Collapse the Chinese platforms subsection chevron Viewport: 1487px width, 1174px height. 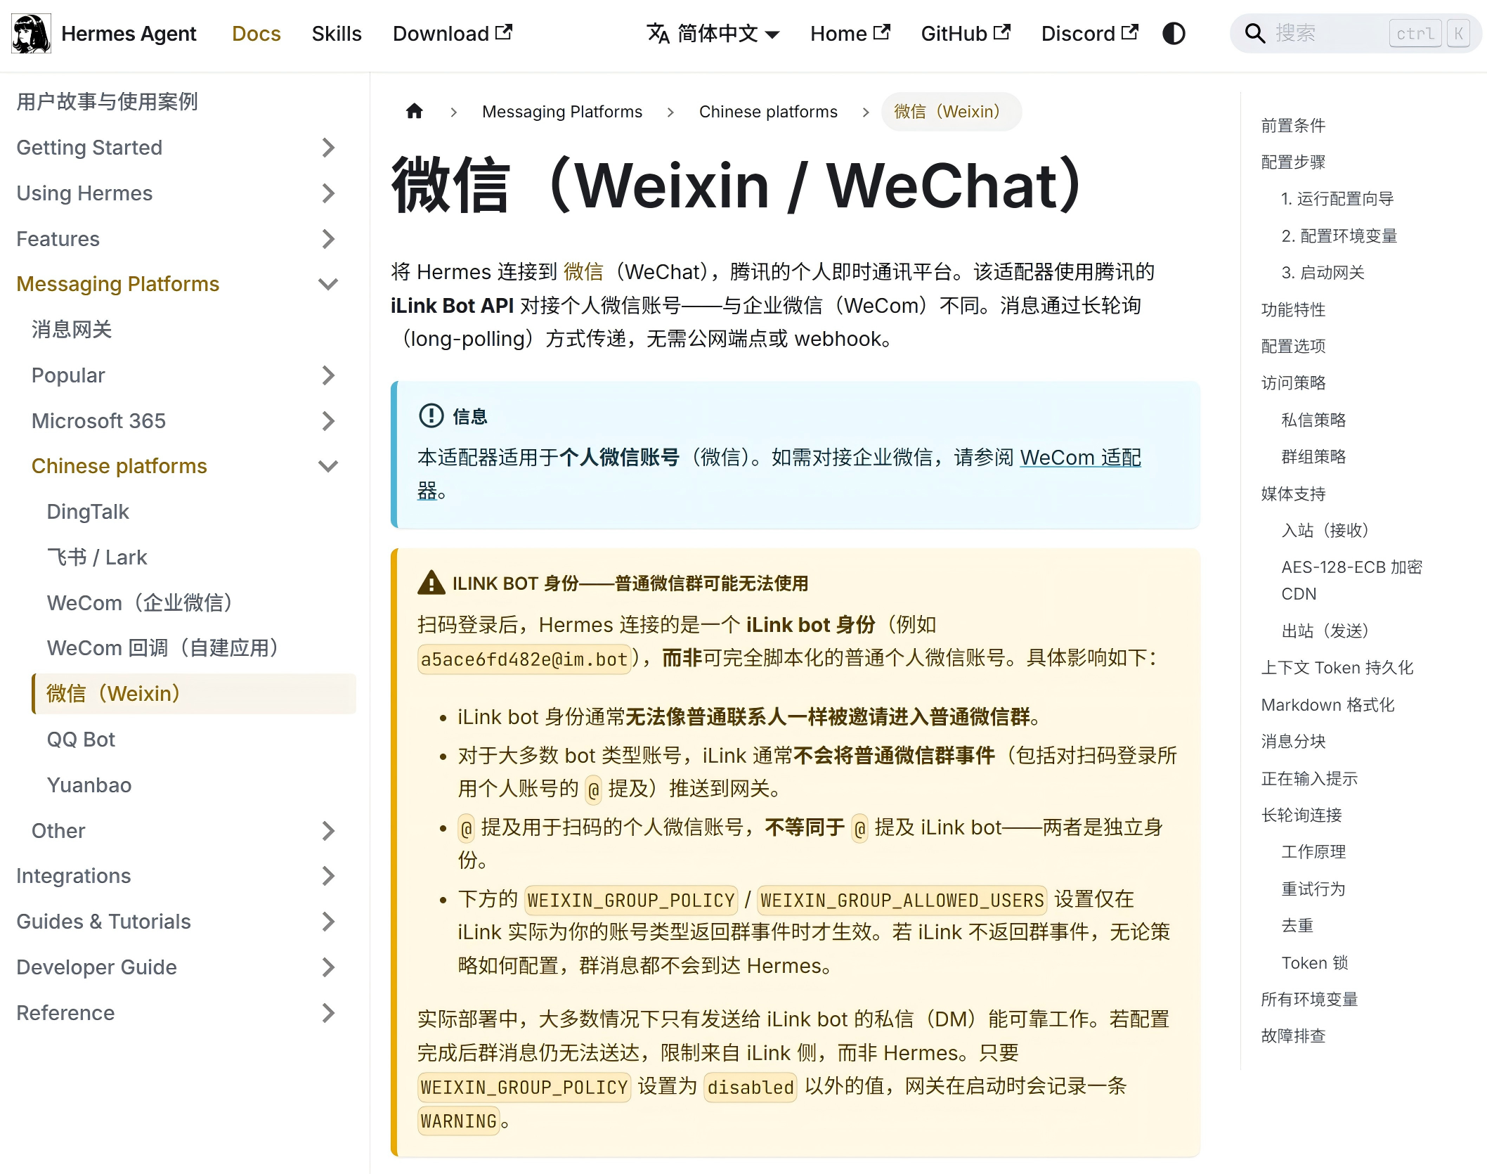click(328, 466)
